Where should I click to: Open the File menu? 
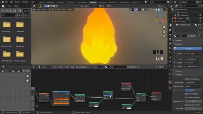coord(7,2)
